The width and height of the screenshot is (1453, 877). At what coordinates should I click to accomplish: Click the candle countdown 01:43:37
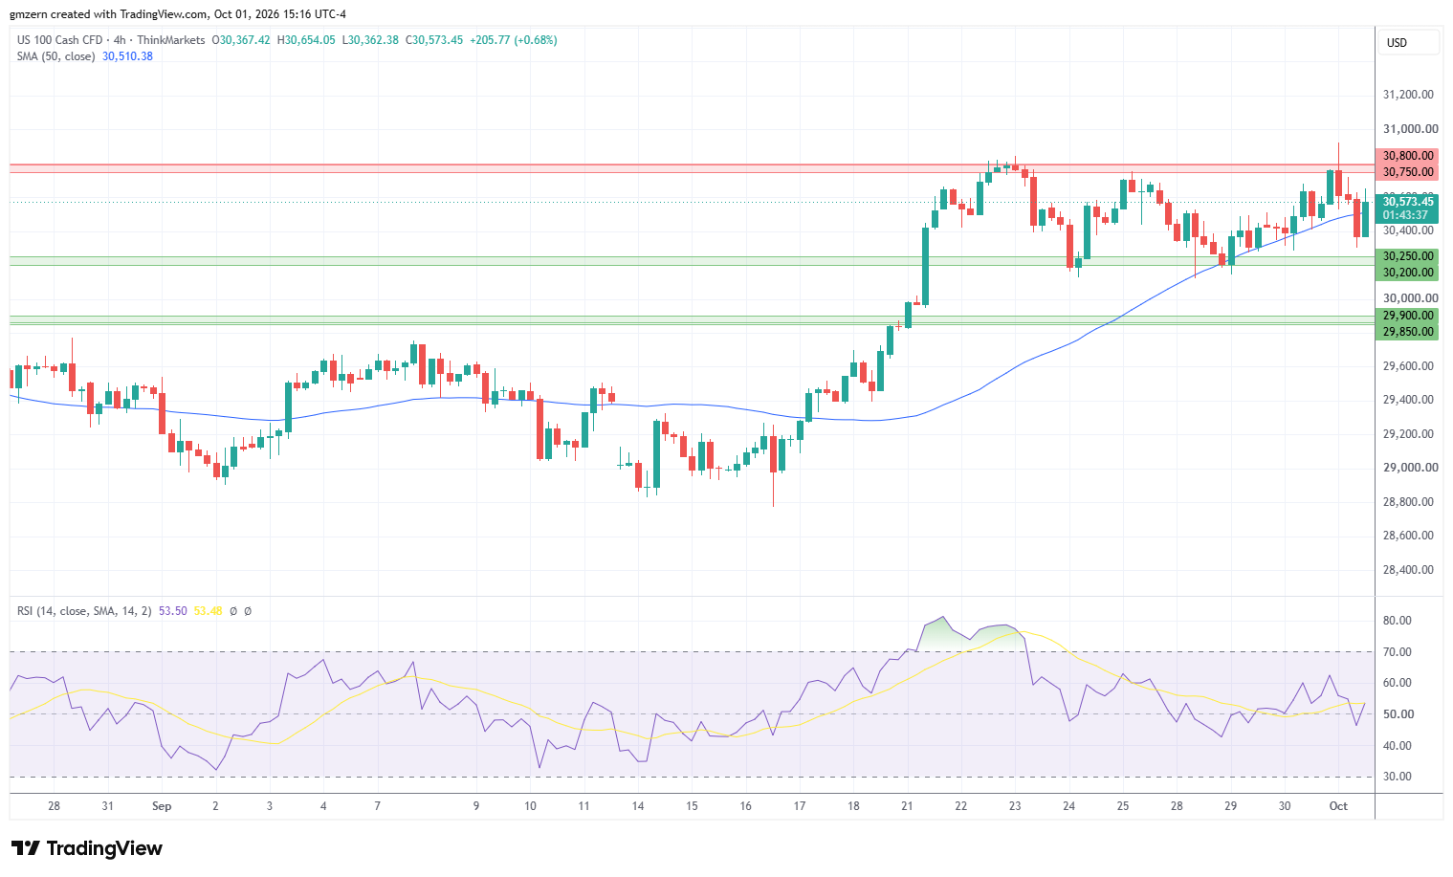click(1405, 215)
